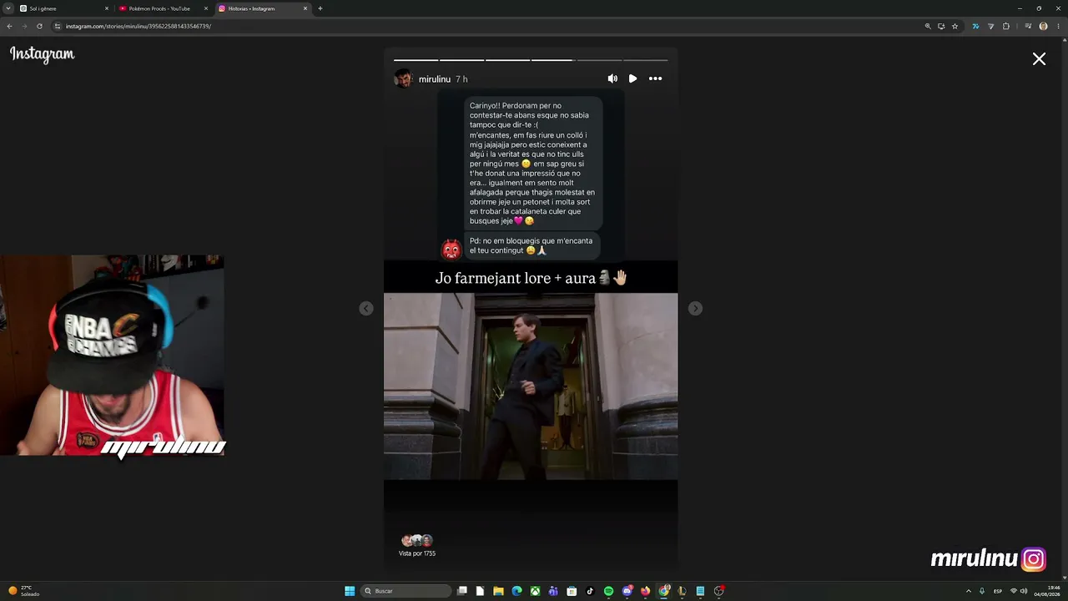This screenshot has width=1068, height=601.
Task: Open Task View on the taskbar
Action: [462, 591]
